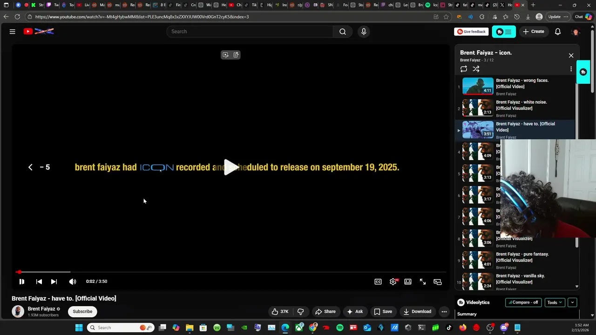This screenshot has height=335, width=596.
Task: Click the TubeBuddy side tab icon
Action: [583, 72]
